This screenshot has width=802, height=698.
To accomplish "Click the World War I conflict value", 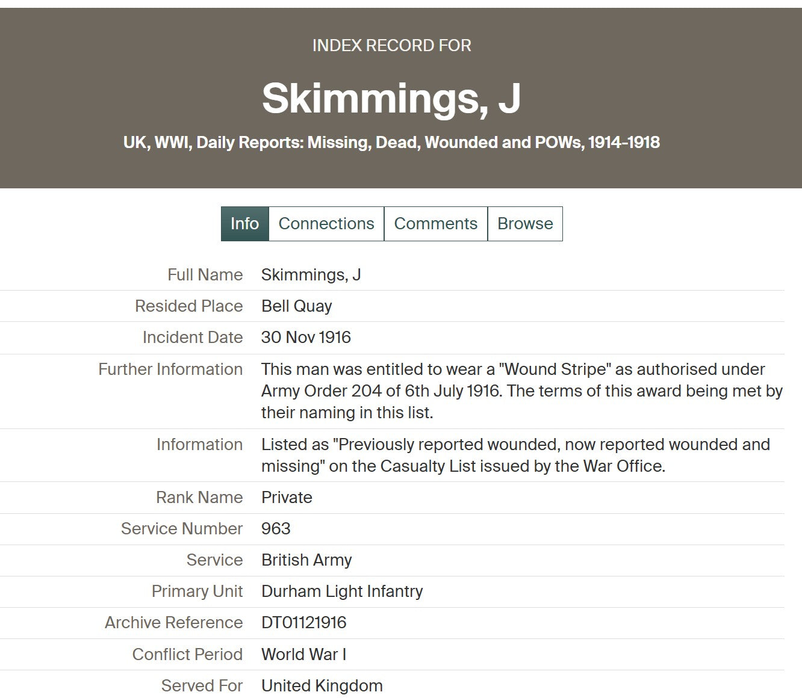I will [x=303, y=655].
